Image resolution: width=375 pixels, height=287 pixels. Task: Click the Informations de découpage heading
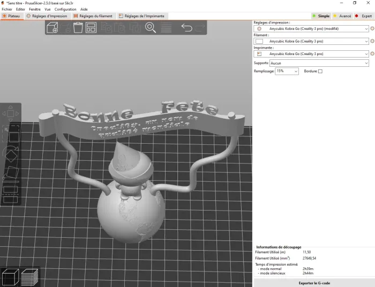(x=279, y=247)
